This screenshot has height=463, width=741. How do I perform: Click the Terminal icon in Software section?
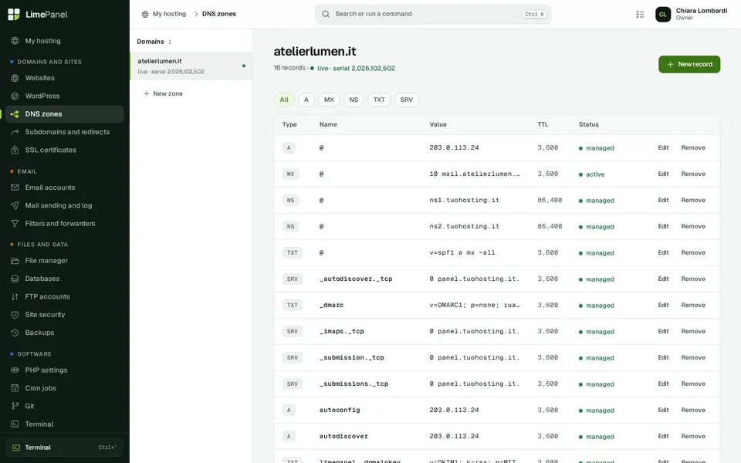[x=15, y=424]
